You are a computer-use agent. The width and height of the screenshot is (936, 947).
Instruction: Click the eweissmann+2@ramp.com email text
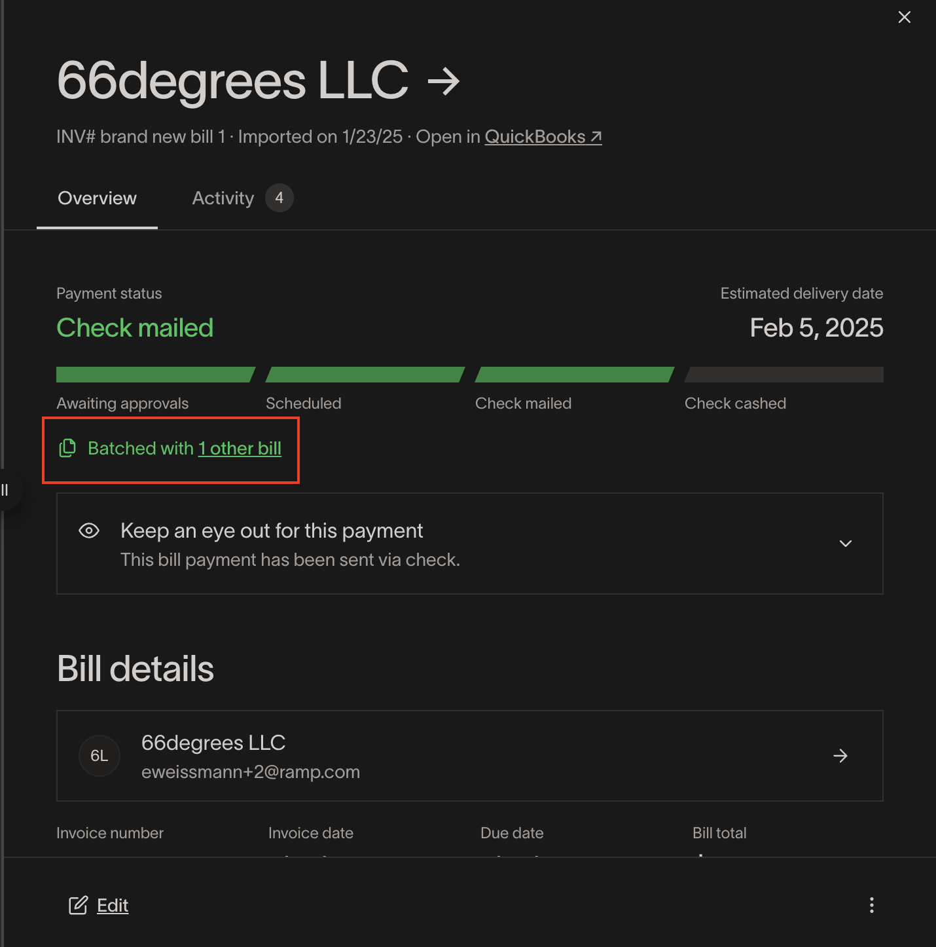(251, 771)
